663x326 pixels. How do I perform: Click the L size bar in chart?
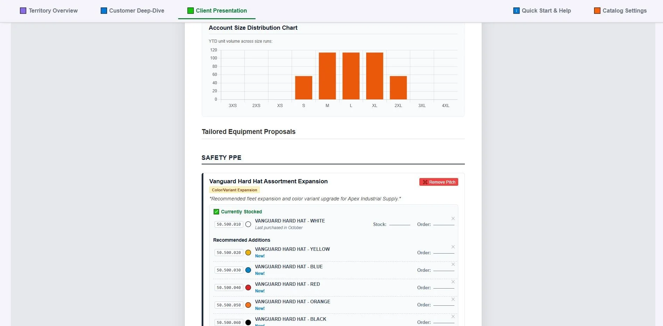[351, 76]
